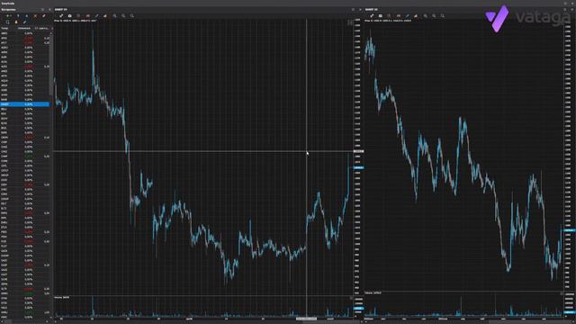Click the first magnifier icon in the right chart toolbar
576x324 pixels.
point(426,16)
